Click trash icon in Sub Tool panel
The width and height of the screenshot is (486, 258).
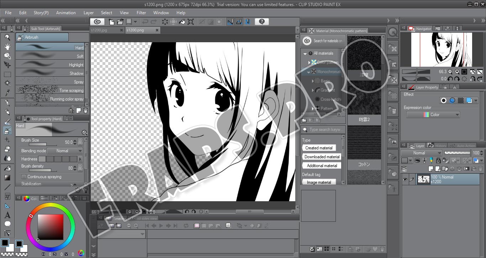pos(85,110)
